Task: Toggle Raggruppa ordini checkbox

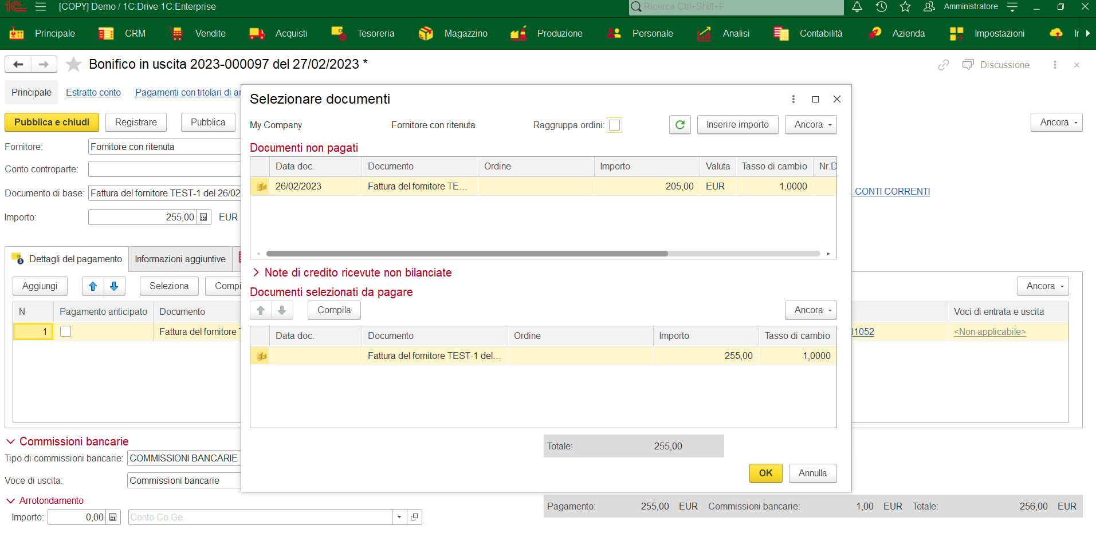Action: (x=615, y=125)
